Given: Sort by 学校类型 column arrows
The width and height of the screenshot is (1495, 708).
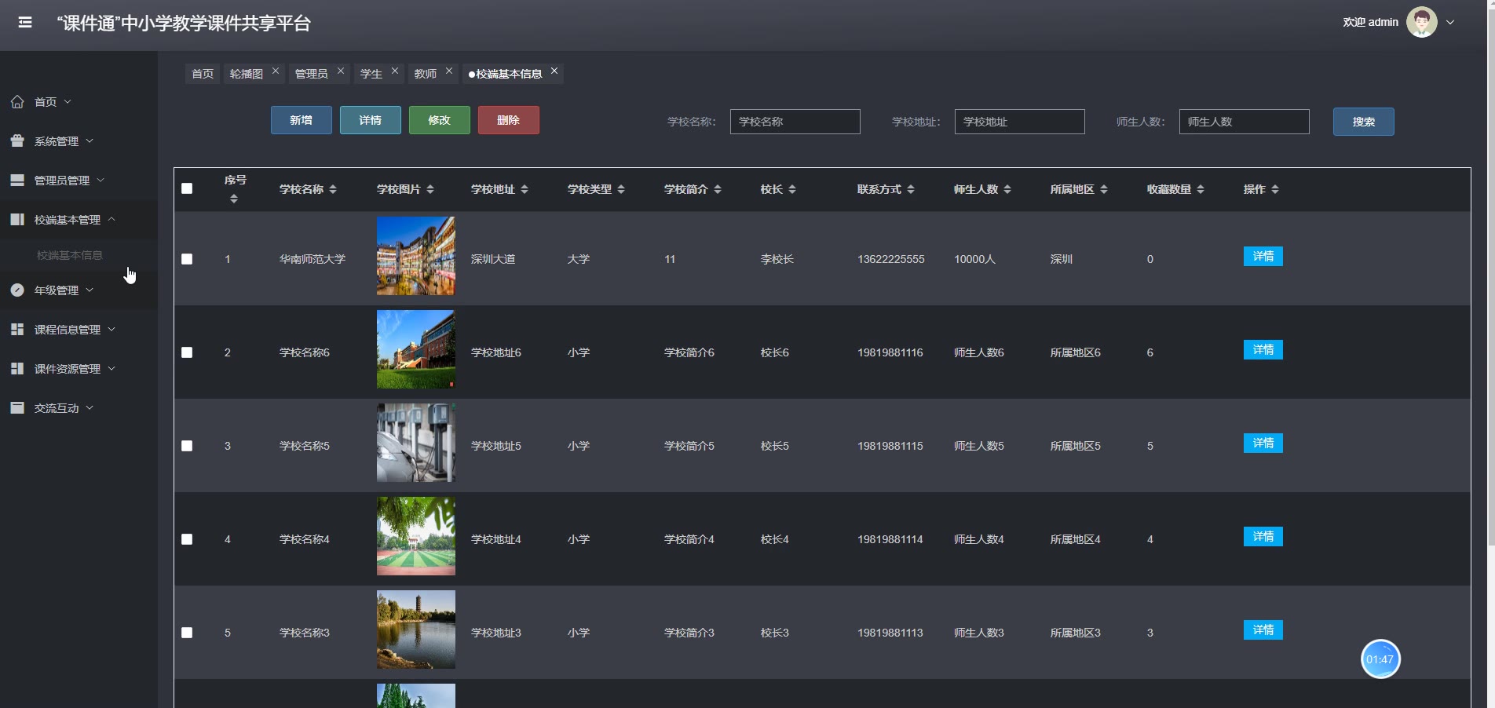Looking at the screenshot, I should [x=621, y=189].
